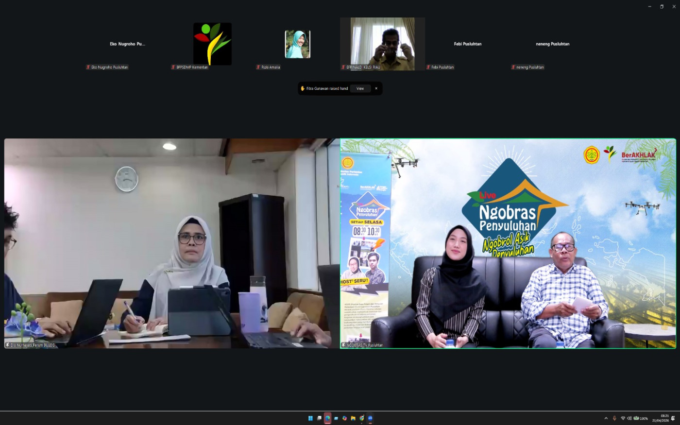
Task: Open Google Chrome from the taskbar
Action: click(362, 418)
